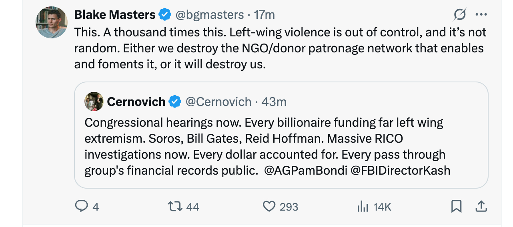The height and width of the screenshot is (227, 513).
Task: Click Cernovich's blue verified badge
Action: point(174,102)
